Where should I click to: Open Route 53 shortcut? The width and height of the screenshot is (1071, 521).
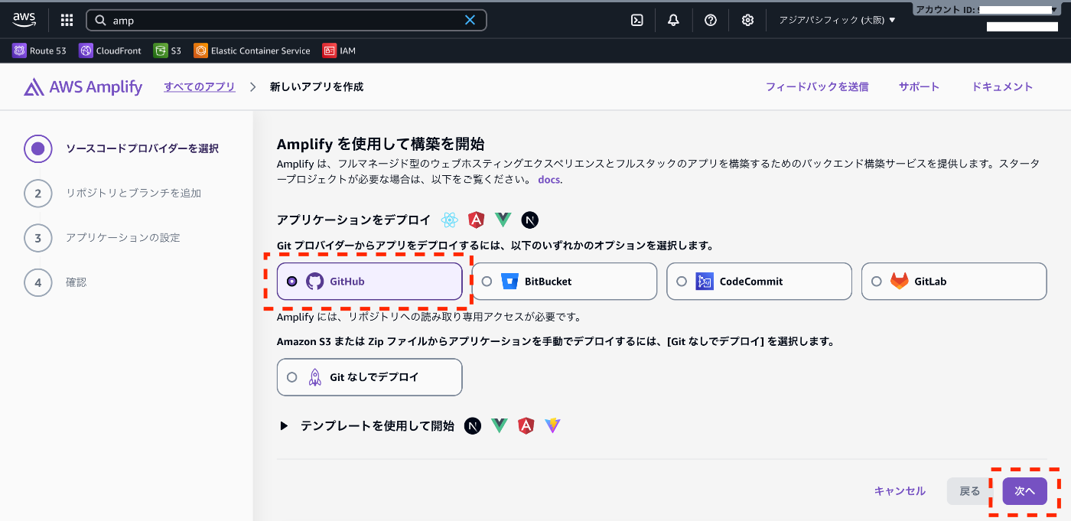pyautogui.click(x=40, y=50)
